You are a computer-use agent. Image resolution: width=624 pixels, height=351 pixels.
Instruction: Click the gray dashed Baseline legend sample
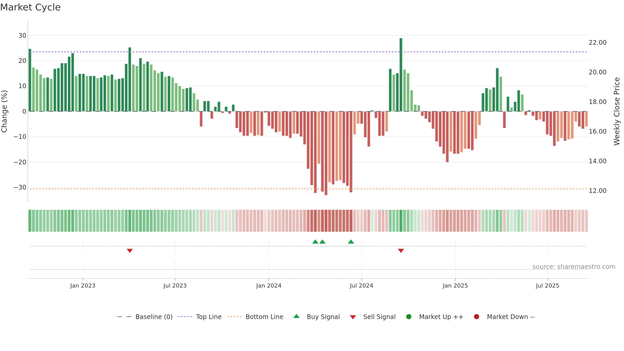click(x=124, y=317)
